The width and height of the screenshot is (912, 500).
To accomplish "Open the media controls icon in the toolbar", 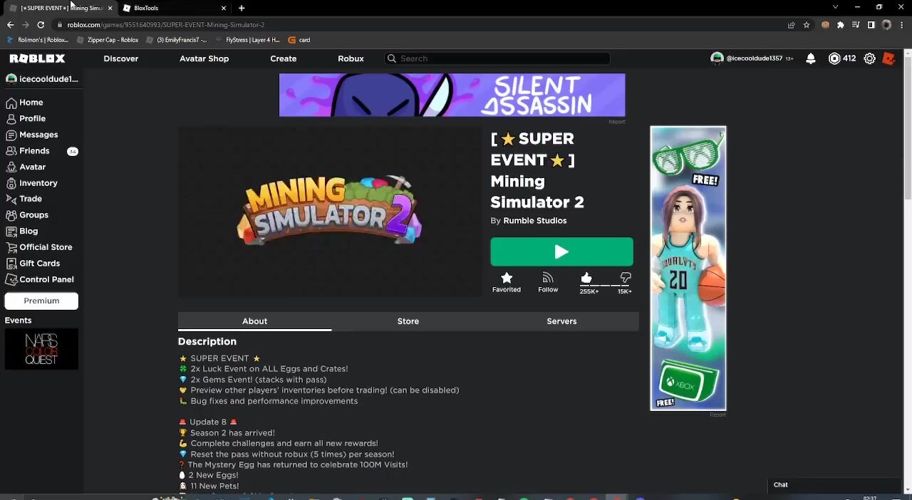I will coord(856,25).
